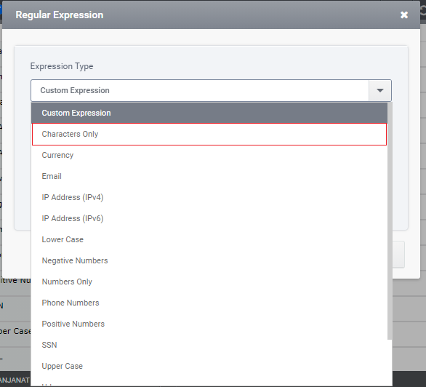The image size is (426, 387).
Task: Pick the Email expression type
Action: tap(209, 176)
